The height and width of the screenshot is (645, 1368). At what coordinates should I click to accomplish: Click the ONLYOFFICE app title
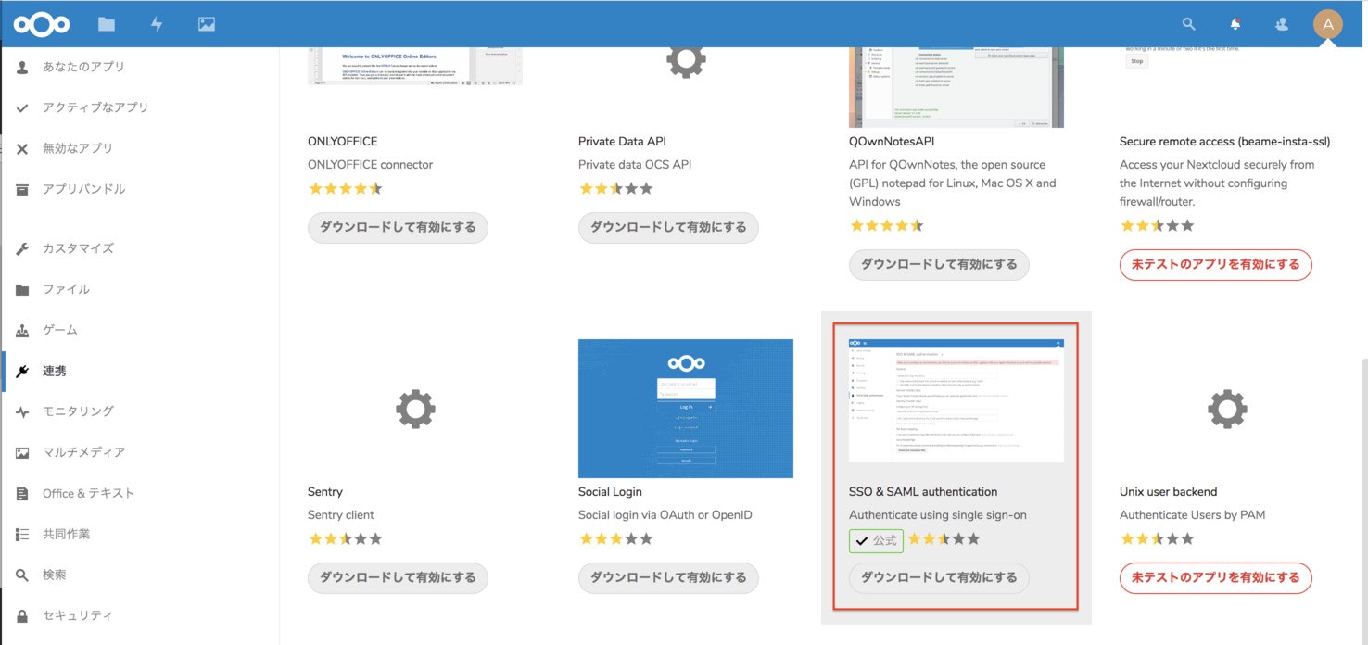pyautogui.click(x=342, y=142)
